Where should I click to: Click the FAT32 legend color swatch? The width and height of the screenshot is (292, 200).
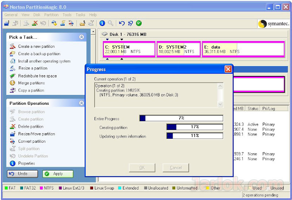22,188
